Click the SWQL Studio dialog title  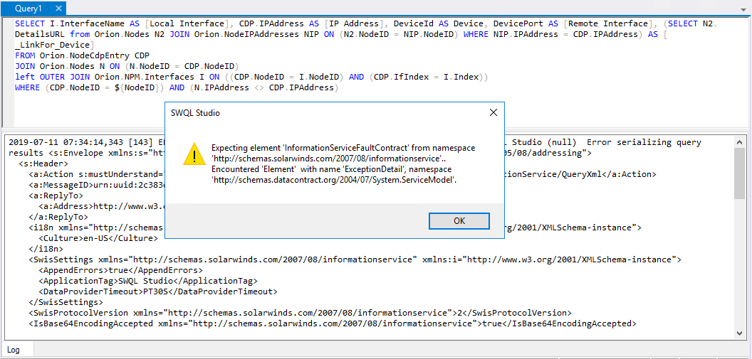pyautogui.click(x=195, y=114)
